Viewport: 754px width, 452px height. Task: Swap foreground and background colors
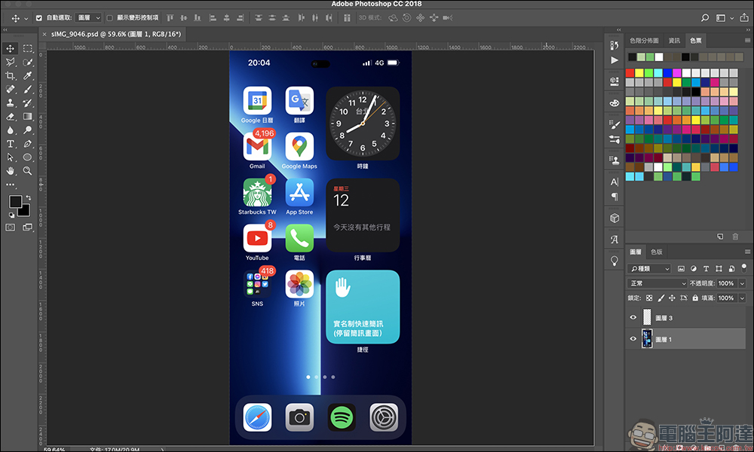pos(29,197)
